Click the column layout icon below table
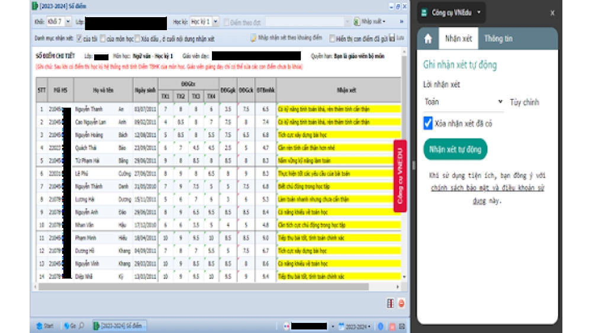Image resolution: width=592 pixels, height=333 pixels. [x=390, y=303]
